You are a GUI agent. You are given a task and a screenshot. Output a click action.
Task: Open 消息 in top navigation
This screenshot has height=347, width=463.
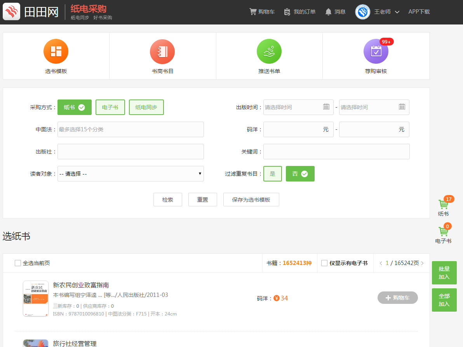[x=340, y=12]
